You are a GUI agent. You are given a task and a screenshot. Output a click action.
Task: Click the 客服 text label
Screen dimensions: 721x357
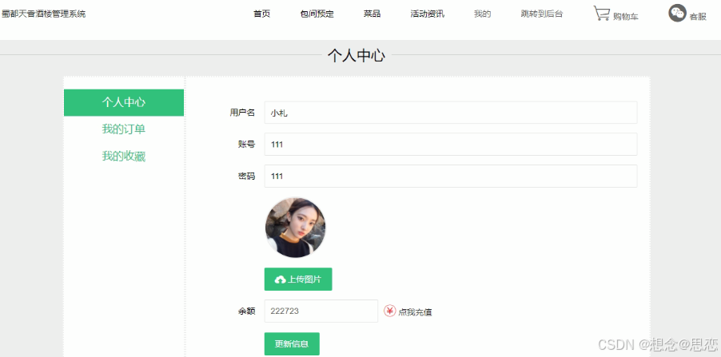click(698, 17)
